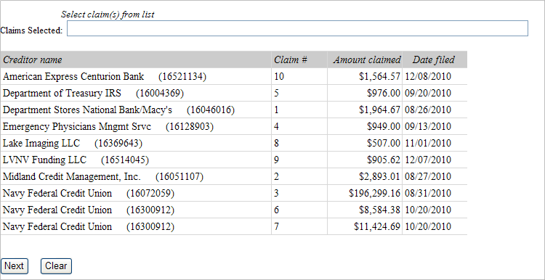
Task: Select Navy Federal Credit Union claim 6
Action: pos(233,210)
